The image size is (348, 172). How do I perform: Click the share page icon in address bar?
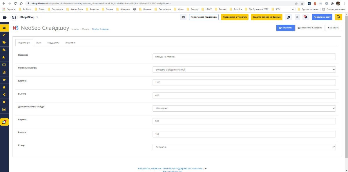click(x=296, y=3)
